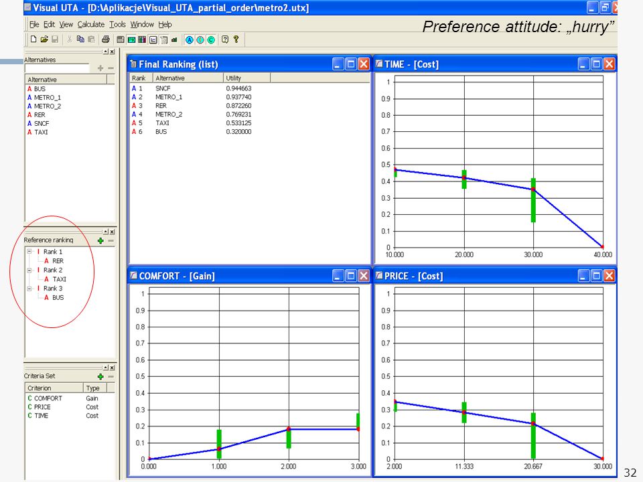Click the Cut scissors toolbar icon
Image resolution: width=643 pixels, height=482 pixels.
[70, 39]
